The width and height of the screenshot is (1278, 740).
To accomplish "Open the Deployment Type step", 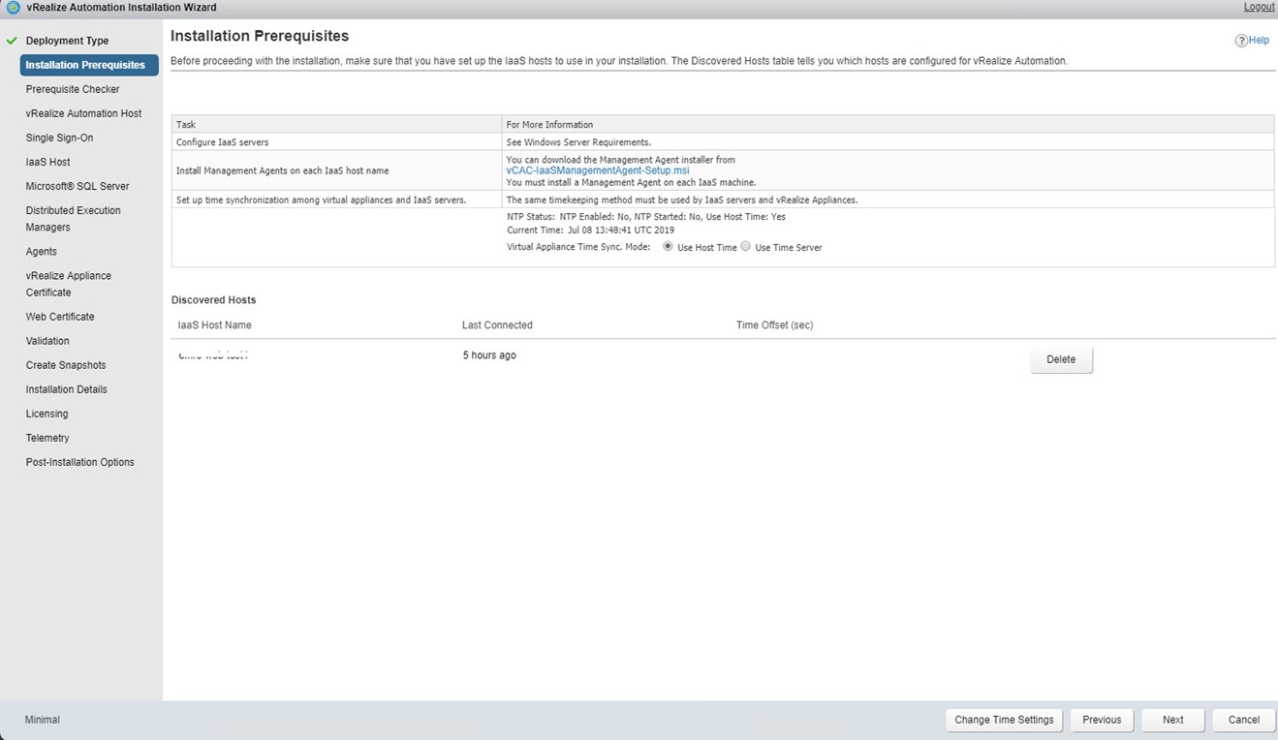I will coord(67,41).
